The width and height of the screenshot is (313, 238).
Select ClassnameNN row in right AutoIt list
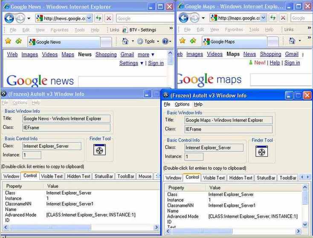pos(233,205)
